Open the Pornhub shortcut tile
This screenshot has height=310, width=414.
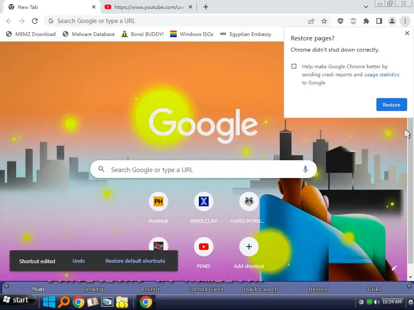(x=158, y=202)
